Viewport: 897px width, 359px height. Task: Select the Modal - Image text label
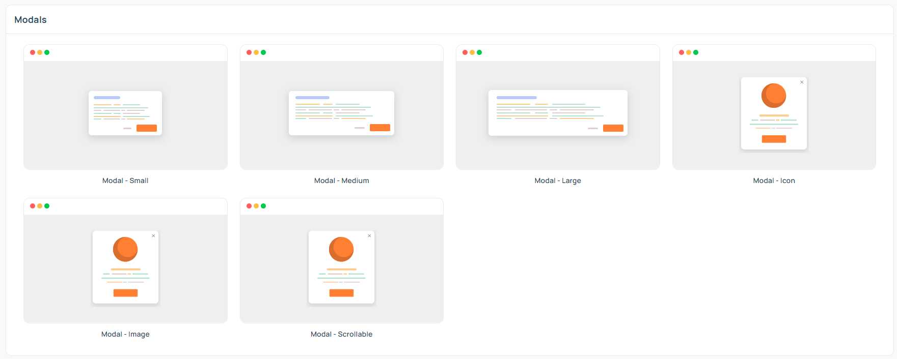tap(125, 334)
